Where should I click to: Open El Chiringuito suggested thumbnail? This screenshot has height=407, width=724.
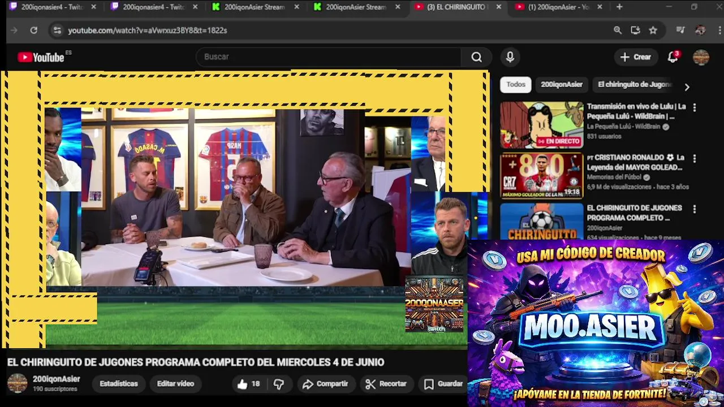(541, 222)
